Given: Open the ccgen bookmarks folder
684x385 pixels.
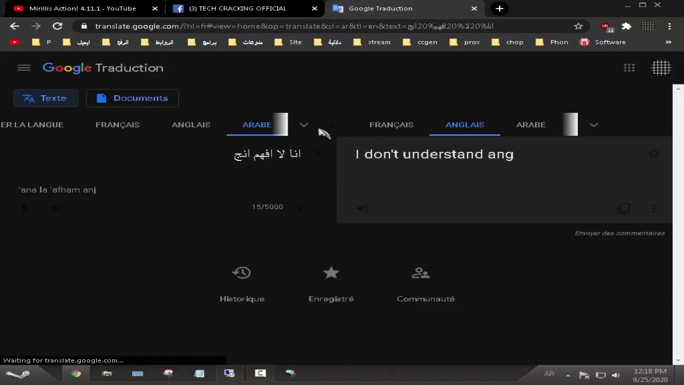Looking at the screenshot, I should point(421,42).
